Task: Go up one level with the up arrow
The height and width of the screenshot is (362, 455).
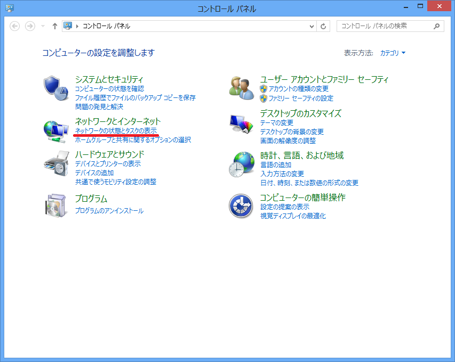Action: click(x=54, y=26)
